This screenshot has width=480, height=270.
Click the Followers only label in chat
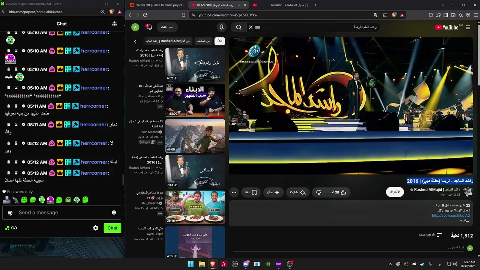[20, 192]
